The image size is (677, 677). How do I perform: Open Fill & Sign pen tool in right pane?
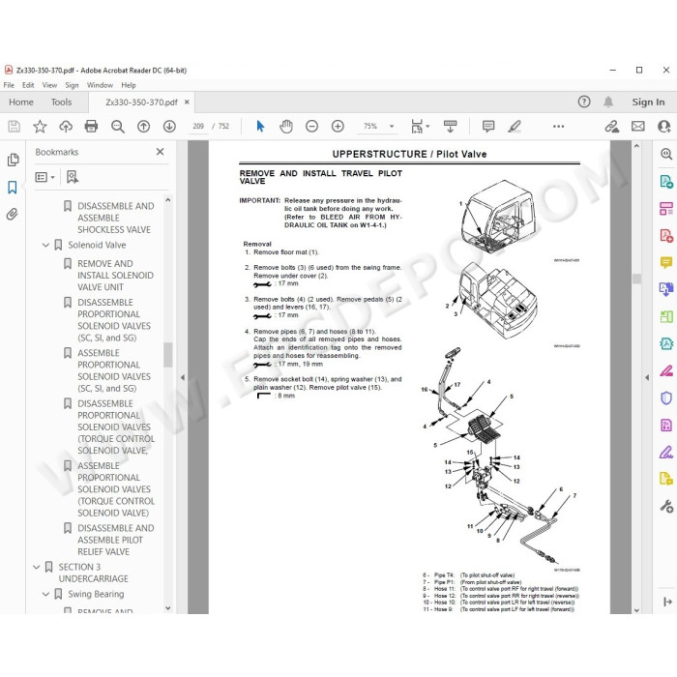pos(666,452)
